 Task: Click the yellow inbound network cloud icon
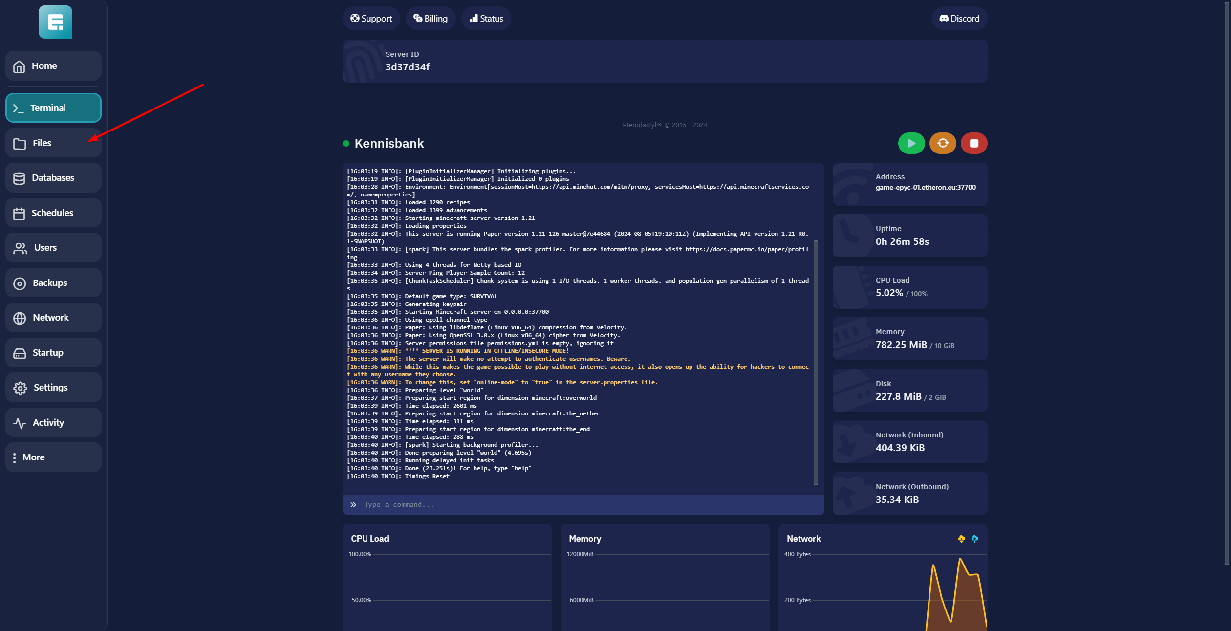961,539
